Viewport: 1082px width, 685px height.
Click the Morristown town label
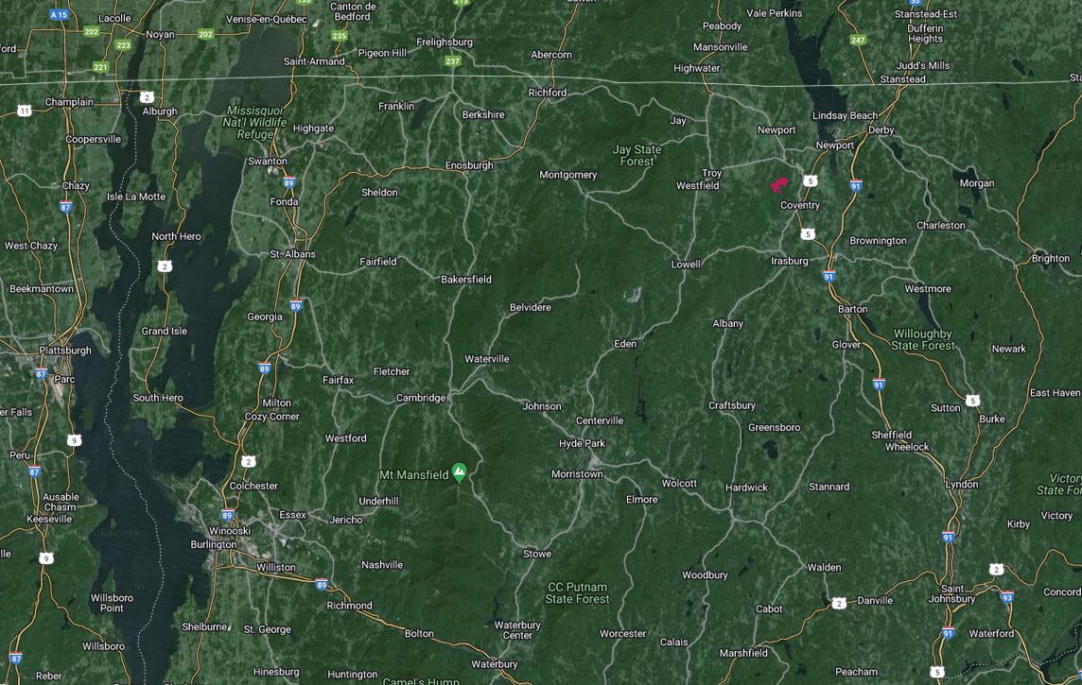click(577, 474)
